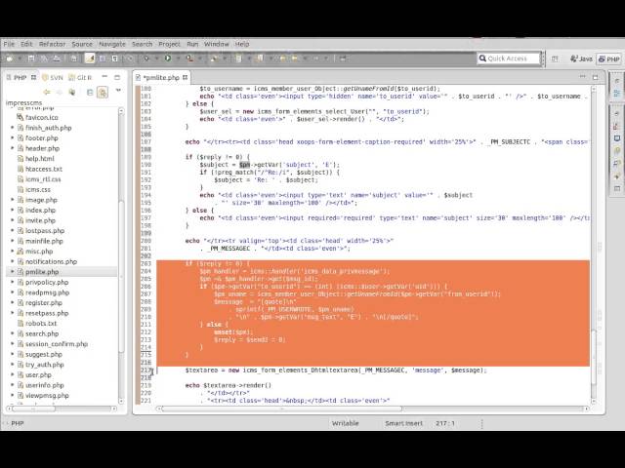625x468 pixels.
Task: Click the yellow back arrow in the explorer toolbar
Action: (x=47, y=93)
